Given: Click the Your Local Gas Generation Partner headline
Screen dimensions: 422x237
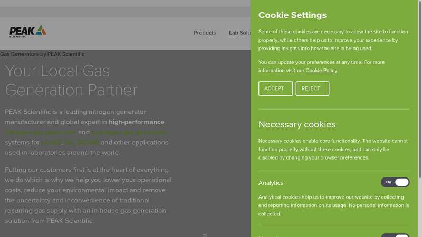Looking at the screenshot, I should coord(71,80).
